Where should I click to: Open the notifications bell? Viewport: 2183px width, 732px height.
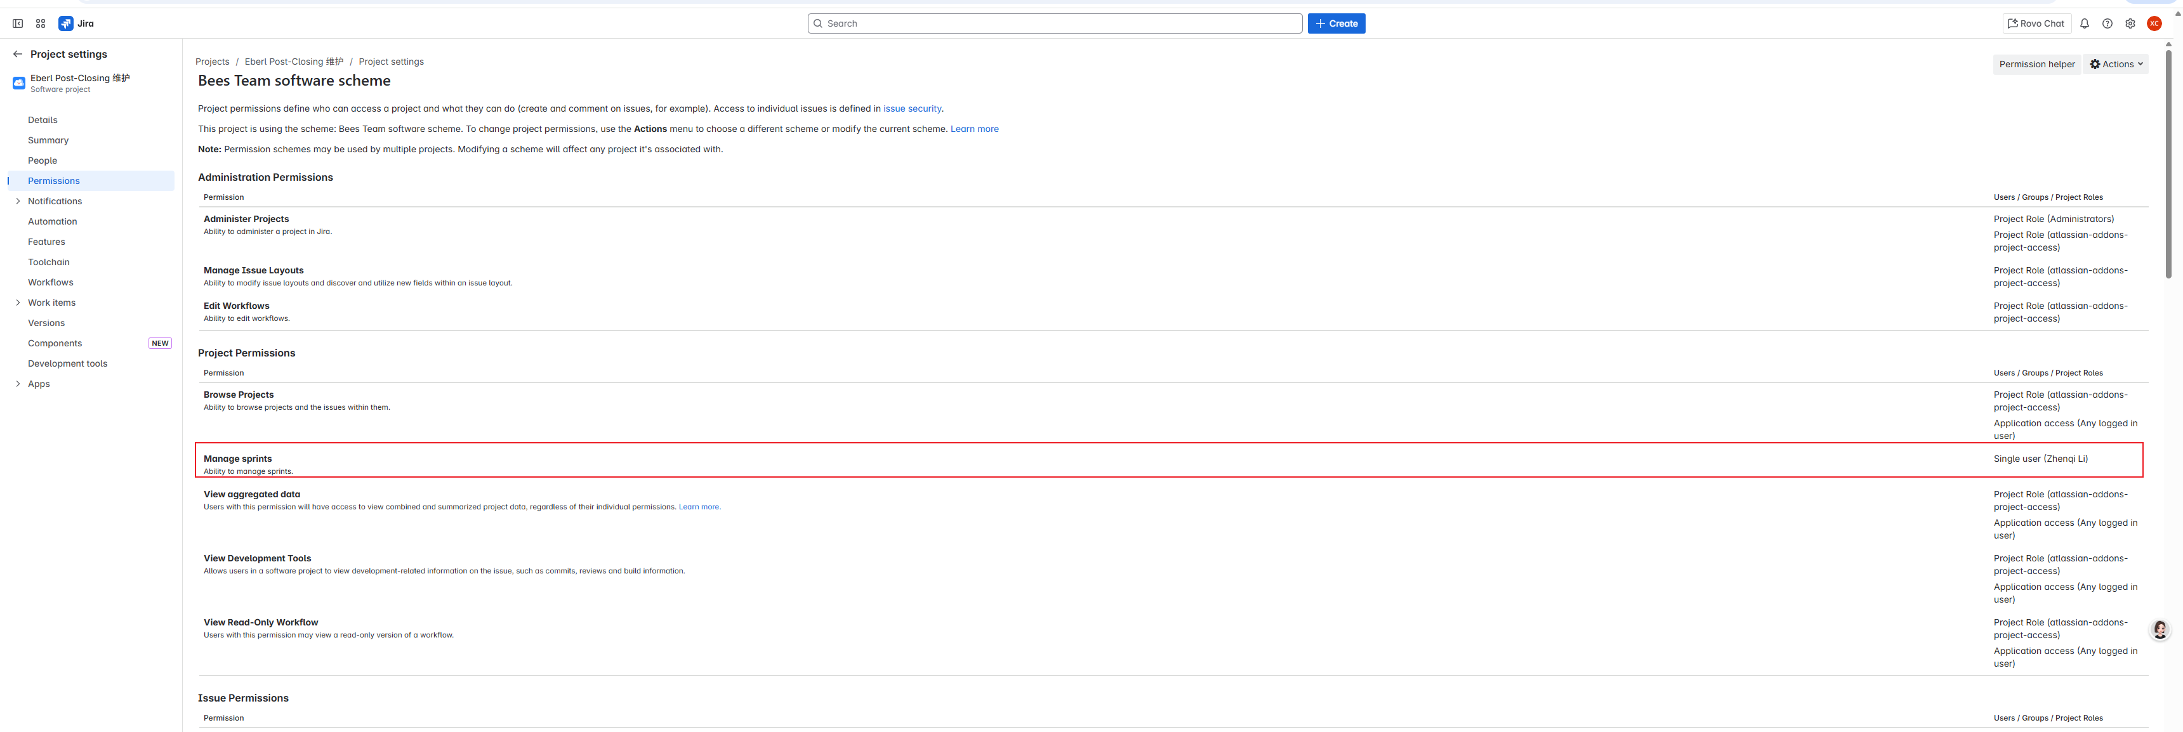(x=2085, y=23)
